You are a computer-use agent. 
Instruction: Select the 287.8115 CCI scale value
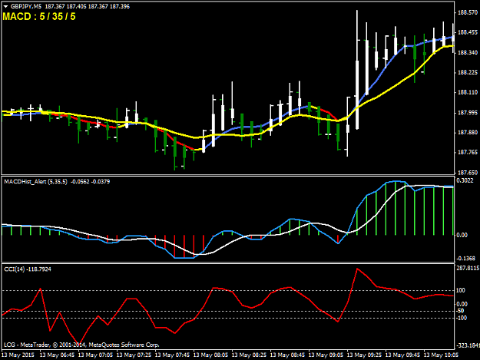[468, 268]
